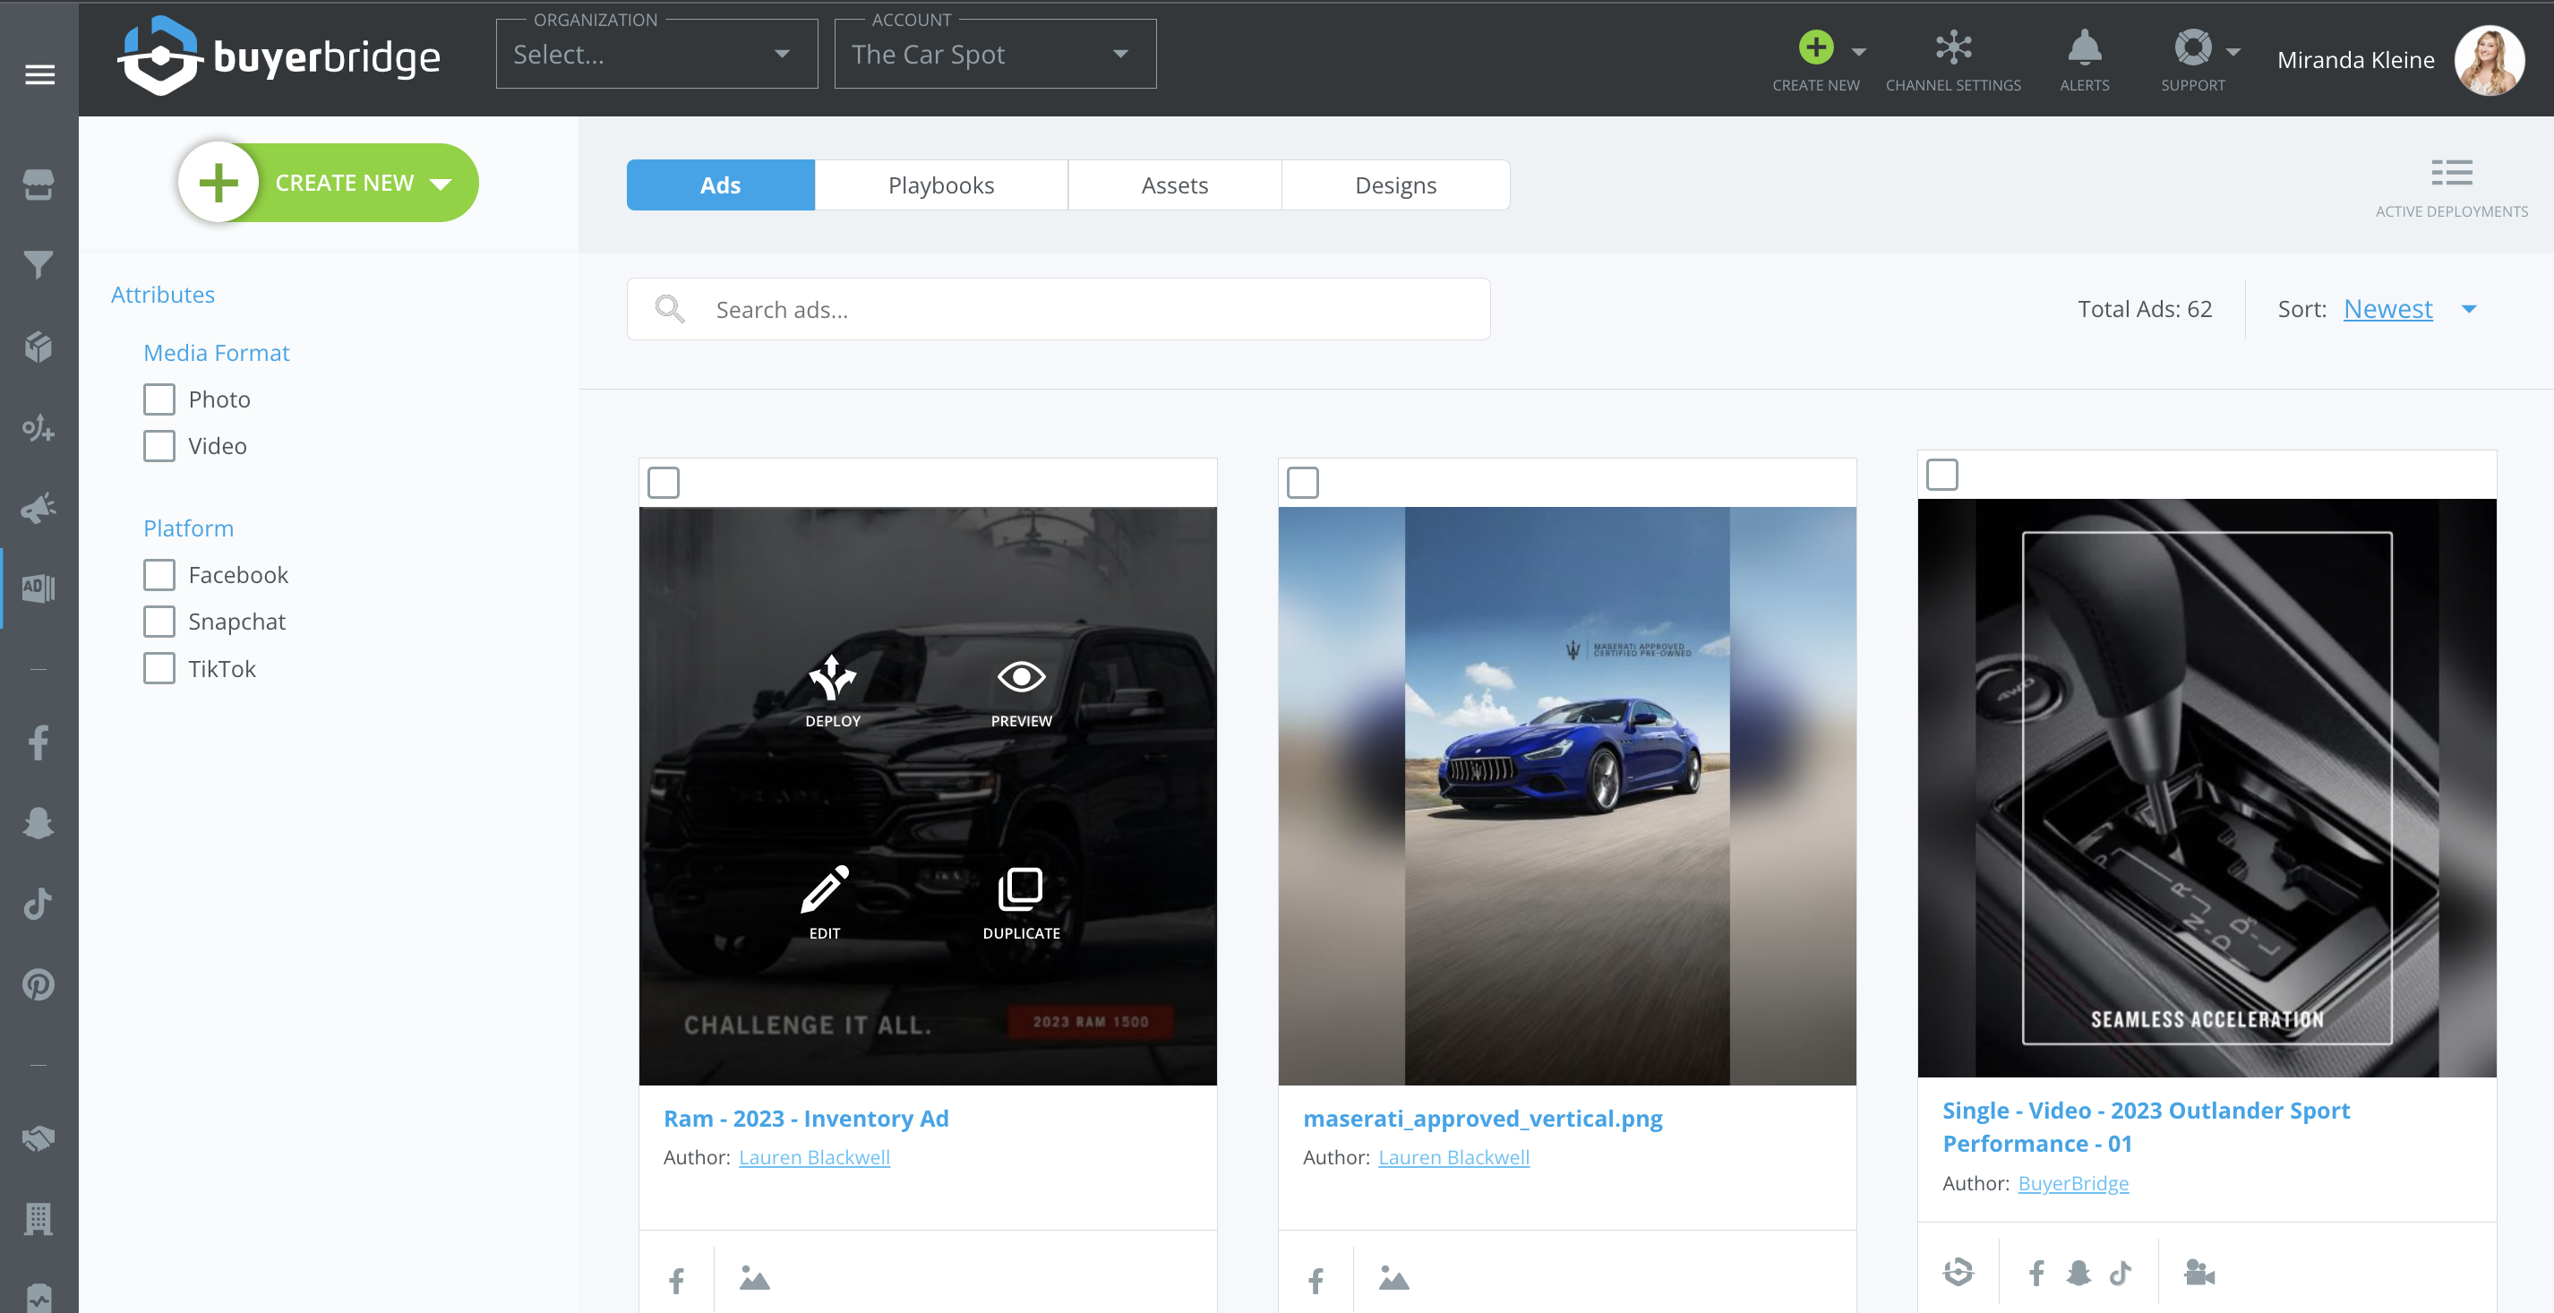Screen dimensions: 2554x1313
Task: Click the handshake icon in left sidebar
Action: (x=39, y=1137)
